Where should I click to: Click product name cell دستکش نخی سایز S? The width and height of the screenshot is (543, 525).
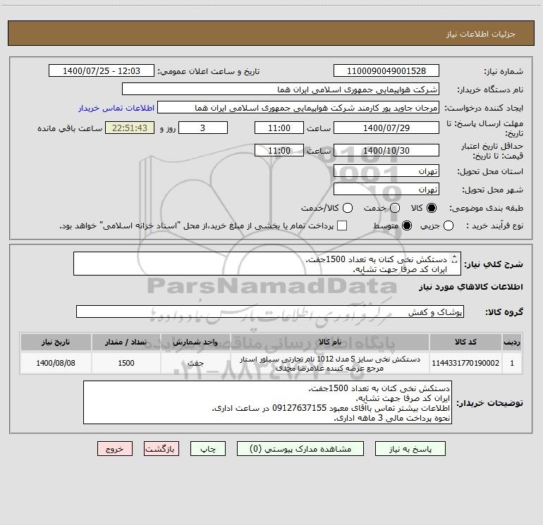click(330, 363)
